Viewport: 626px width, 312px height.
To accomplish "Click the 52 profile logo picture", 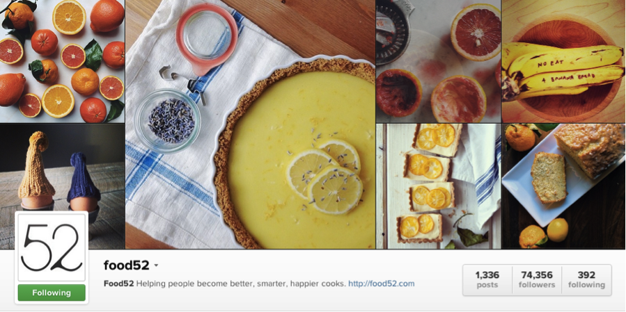I will 52,247.
